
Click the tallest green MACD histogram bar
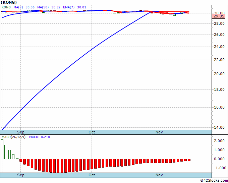click(2, 149)
